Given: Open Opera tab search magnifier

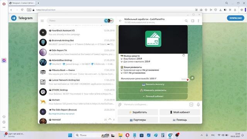Looking at the screenshot, I should (x=227, y=3).
